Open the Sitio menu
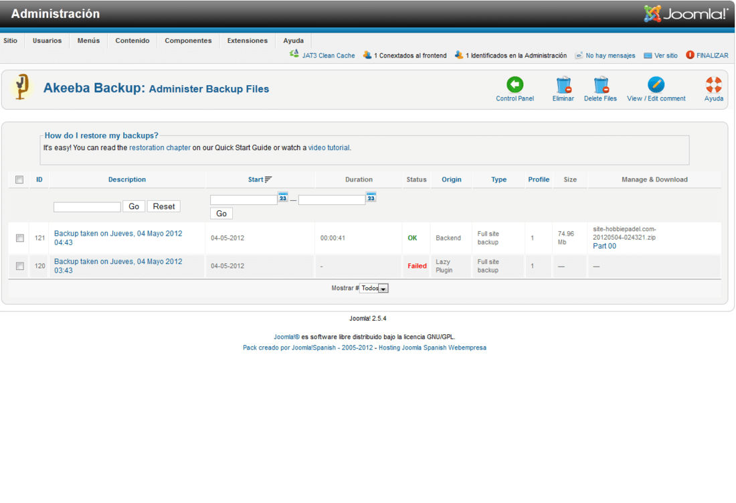 pos(10,41)
